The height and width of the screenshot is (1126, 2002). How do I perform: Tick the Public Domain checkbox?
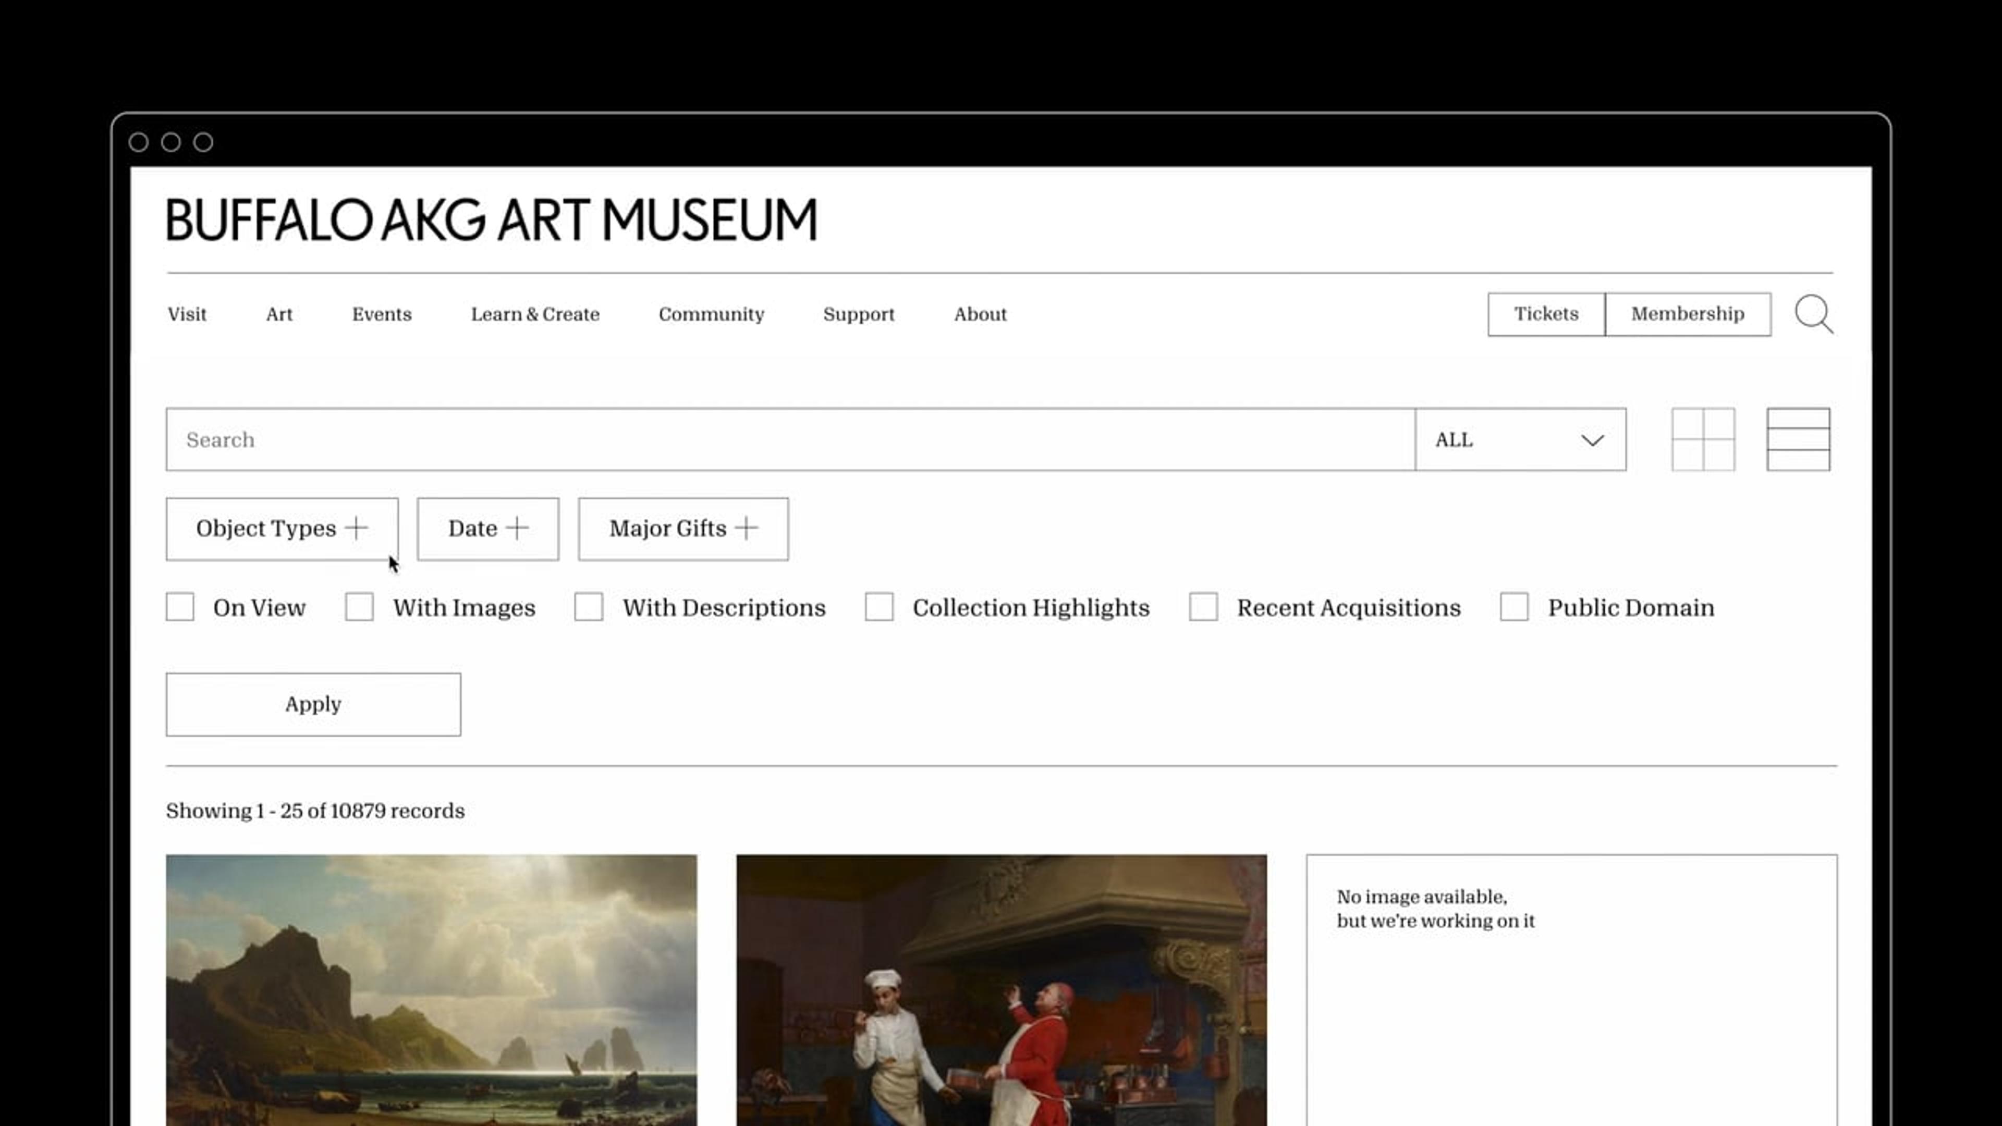[1514, 607]
